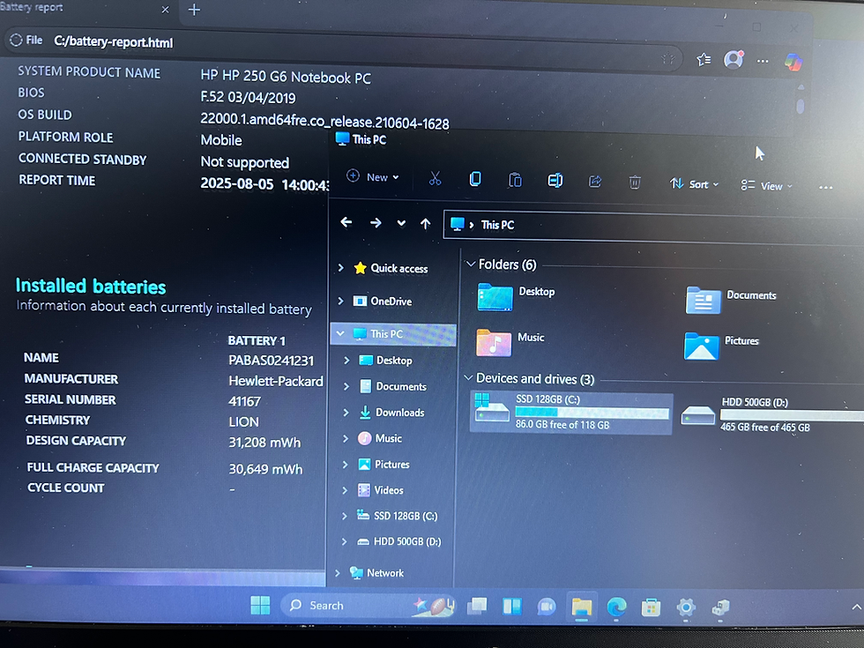The height and width of the screenshot is (648, 864).
Task: Click the Installed batteries heading
Action: tap(90, 286)
